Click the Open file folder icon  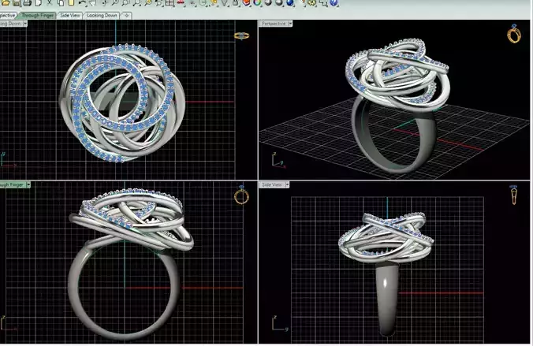click(x=6, y=3)
